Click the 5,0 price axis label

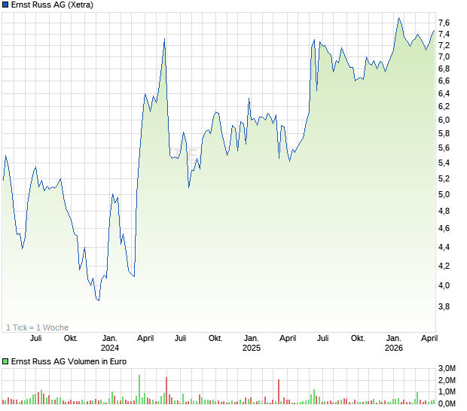coord(444,195)
